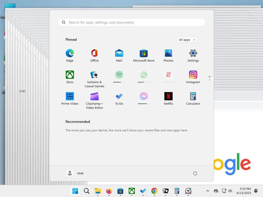
Task: Open File Explorer from taskbar
Action: (98, 191)
